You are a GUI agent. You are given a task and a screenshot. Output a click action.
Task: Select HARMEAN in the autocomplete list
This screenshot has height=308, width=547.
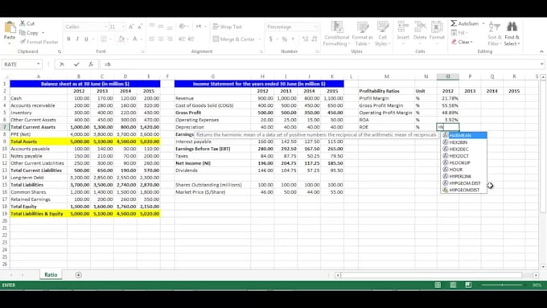pos(464,135)
